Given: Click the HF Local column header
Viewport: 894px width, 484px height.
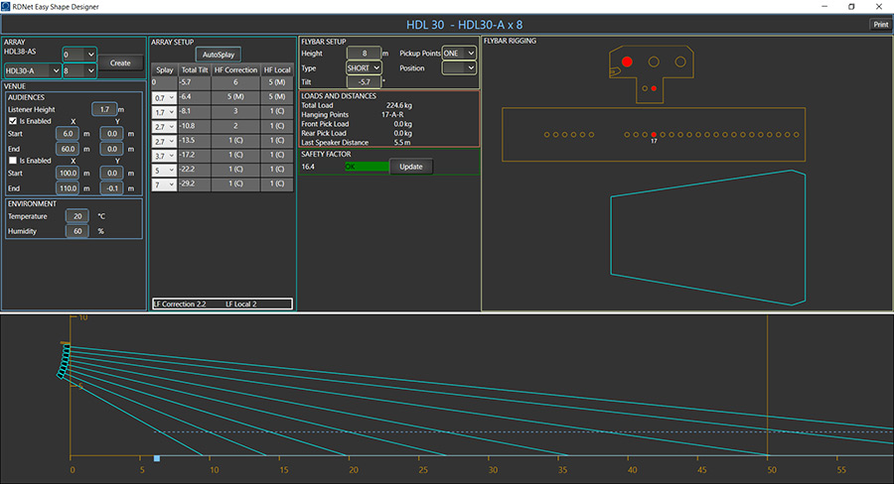Looking at the screenshot, I should (x=277, y=69).
